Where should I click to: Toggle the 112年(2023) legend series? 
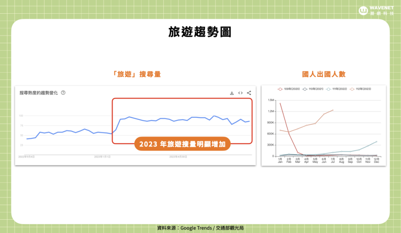click(360, 89)
